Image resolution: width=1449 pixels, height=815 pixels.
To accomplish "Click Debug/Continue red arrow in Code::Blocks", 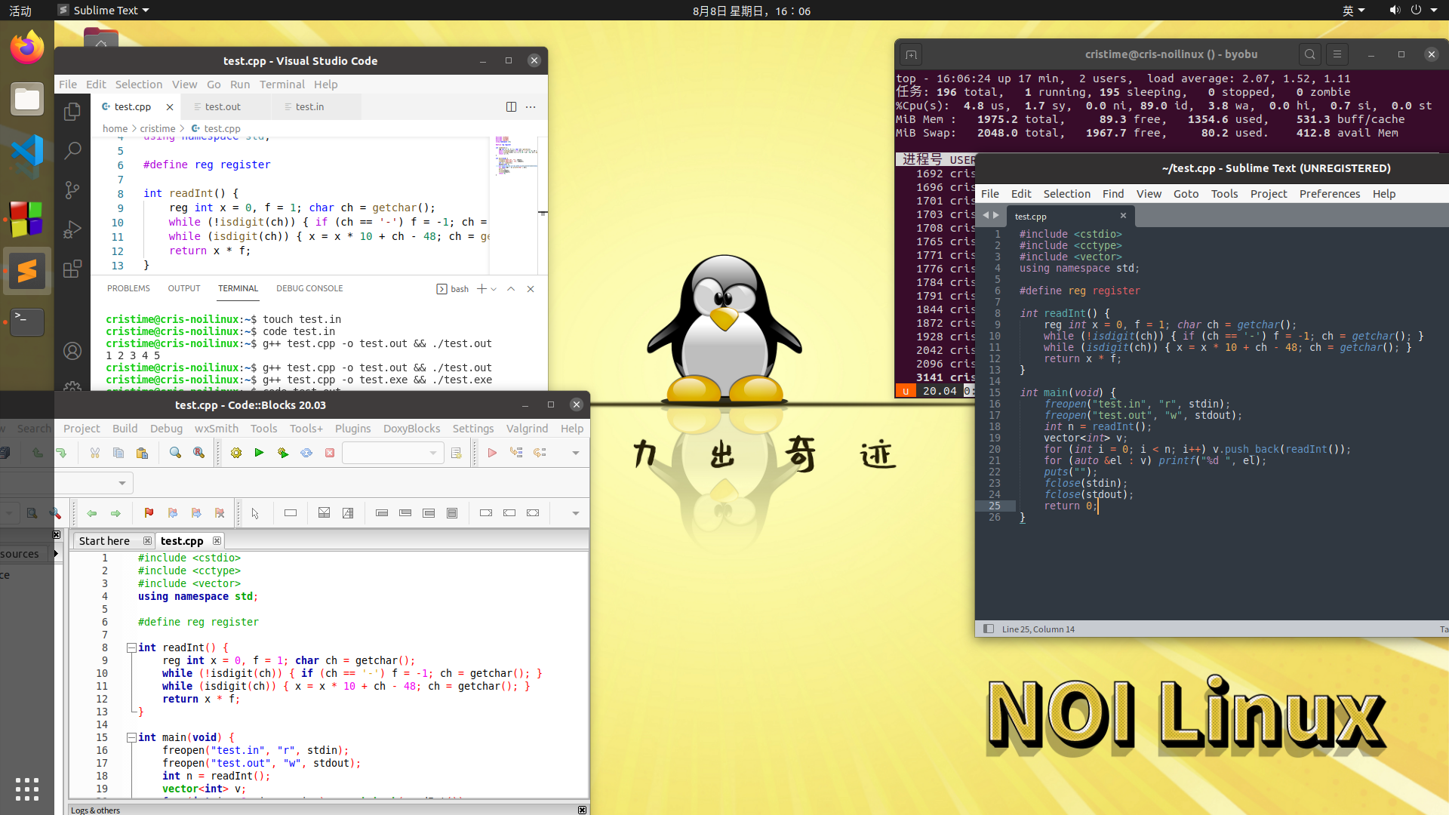I will (492, 453).
